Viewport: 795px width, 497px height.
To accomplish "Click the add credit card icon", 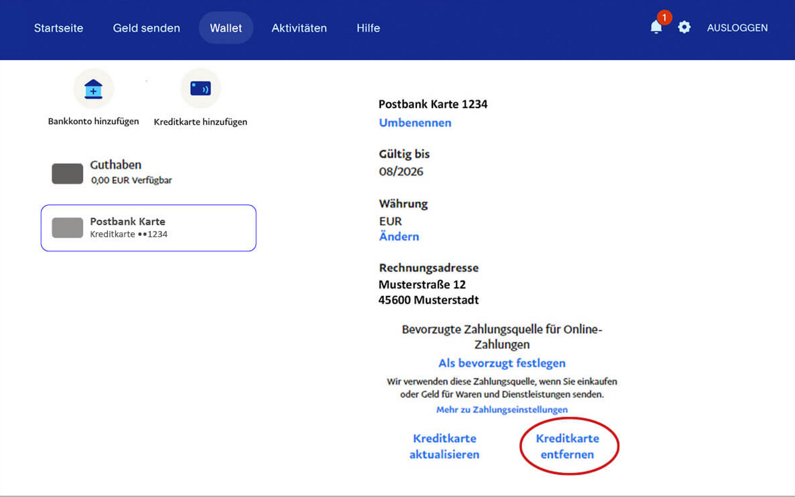I will click(x=200, y=89).
